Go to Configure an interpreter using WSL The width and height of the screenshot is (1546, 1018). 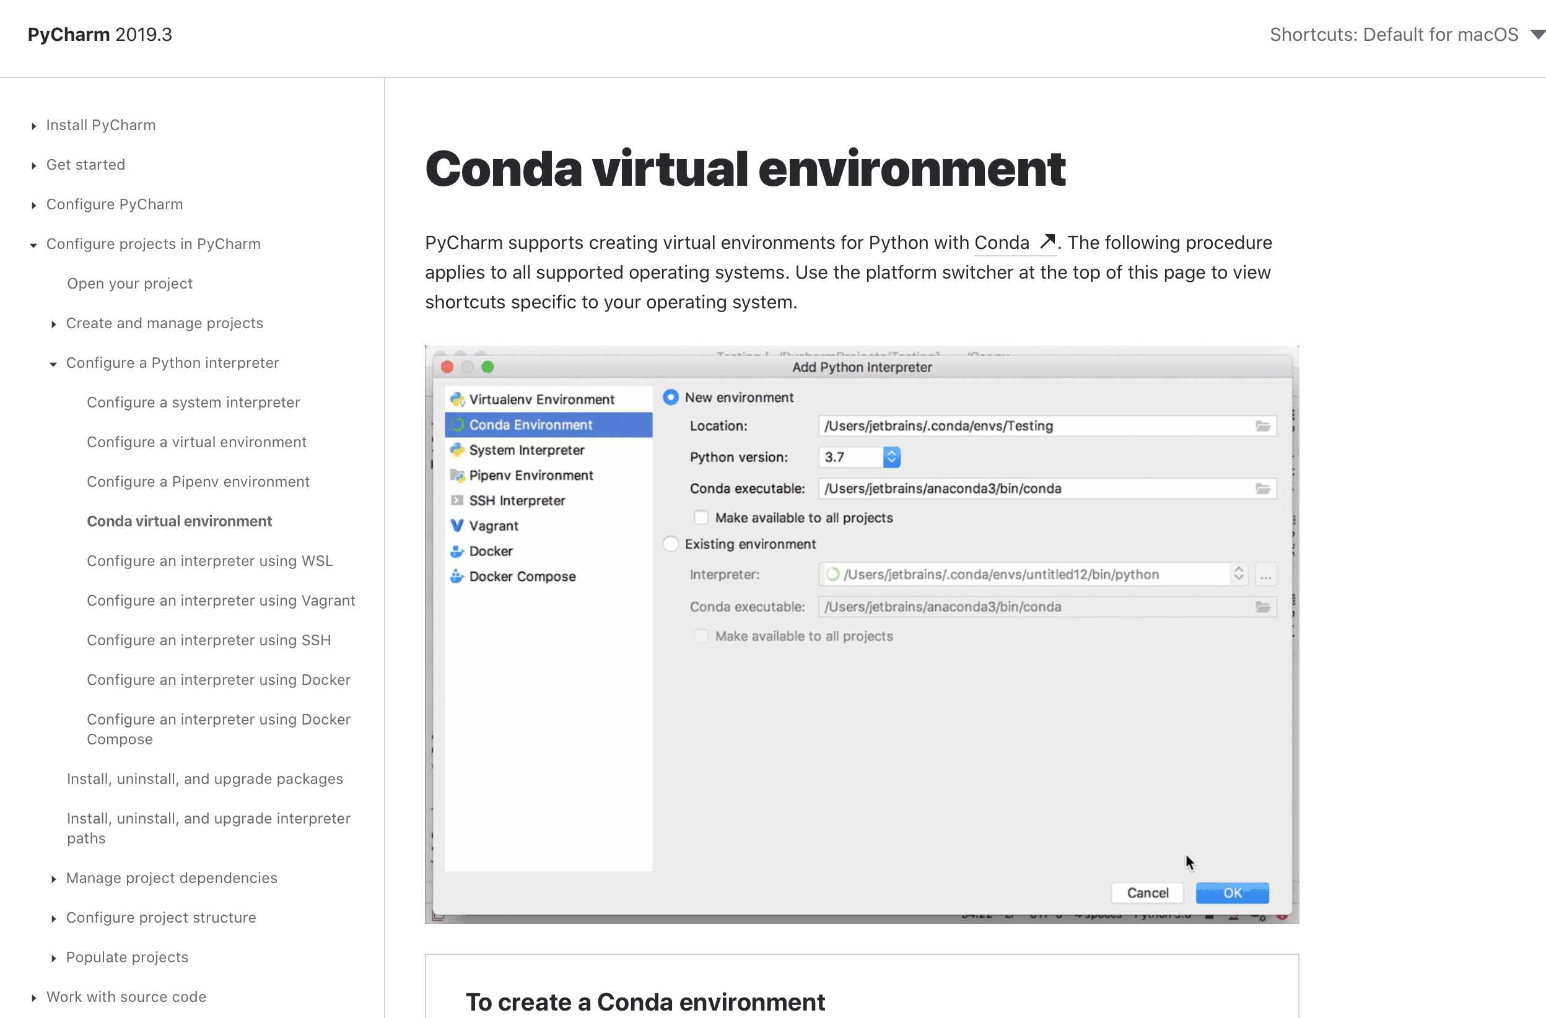210,561
